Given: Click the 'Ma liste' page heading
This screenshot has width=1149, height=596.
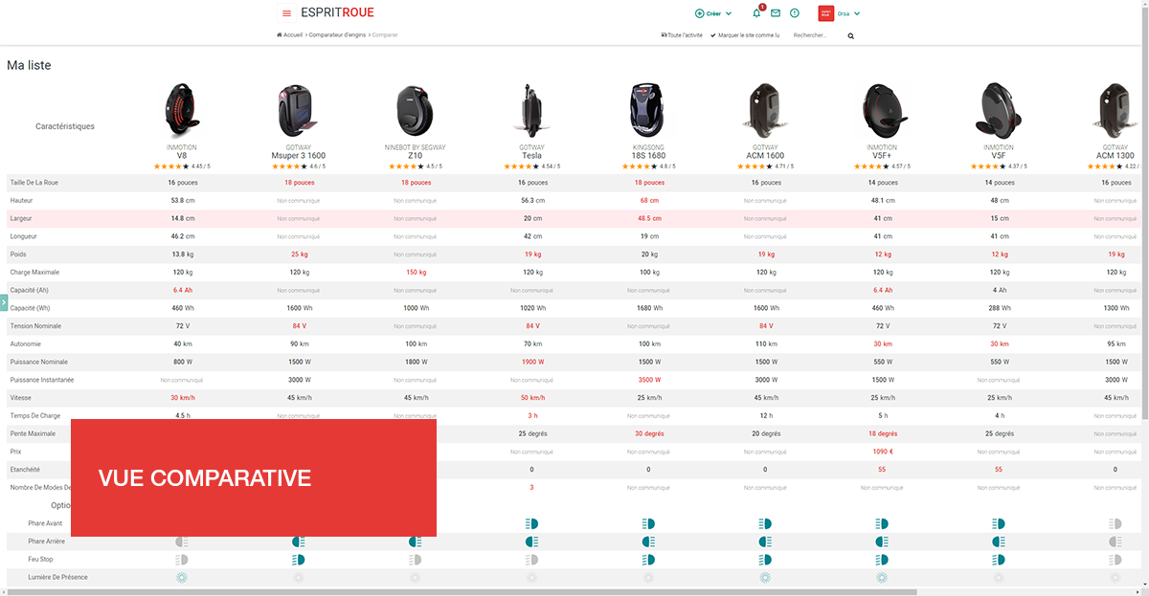Looking at the screenshot, I should click(x=29, y=66).
